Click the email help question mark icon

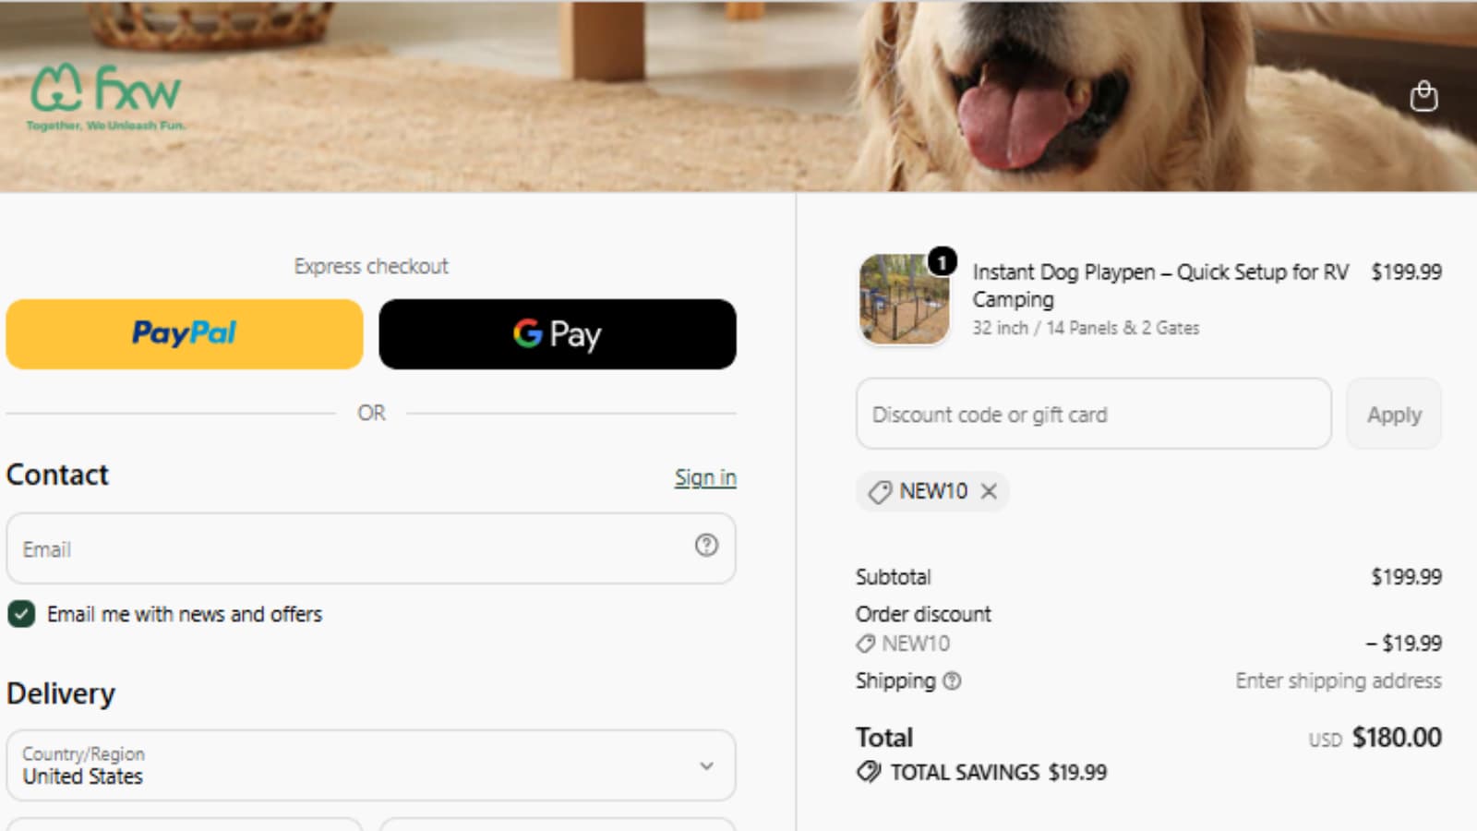coord(706,546)
